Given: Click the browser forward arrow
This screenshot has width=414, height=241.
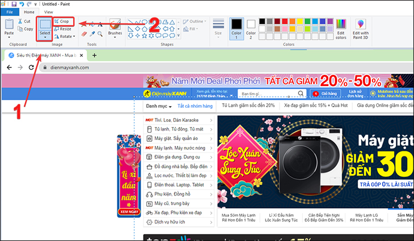Looking at the screenshot, I should (20, 67).
